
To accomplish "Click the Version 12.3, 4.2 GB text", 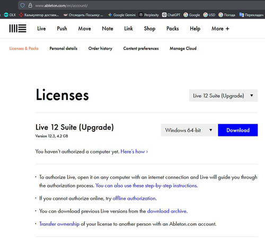I will (51, 136).
